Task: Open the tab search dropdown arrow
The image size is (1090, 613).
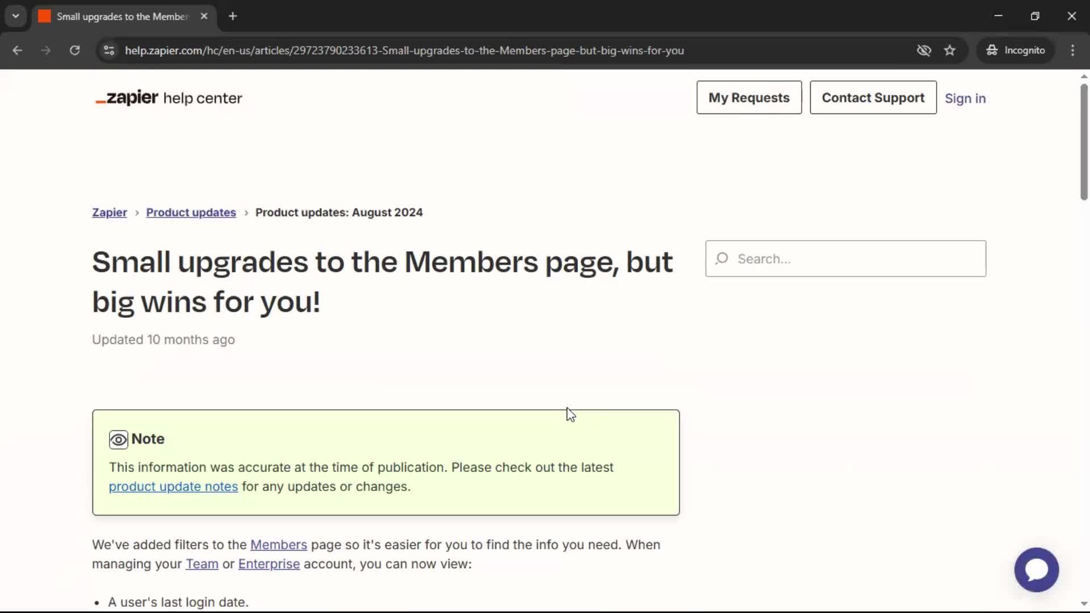Action: [16, 16]
